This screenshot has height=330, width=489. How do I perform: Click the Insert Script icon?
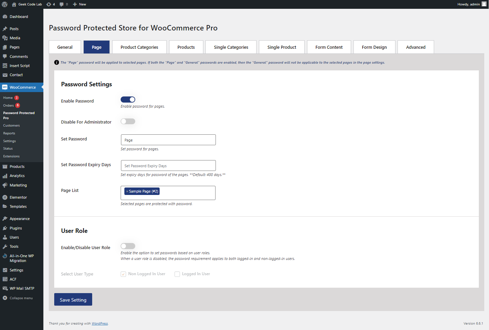[5, 66]
